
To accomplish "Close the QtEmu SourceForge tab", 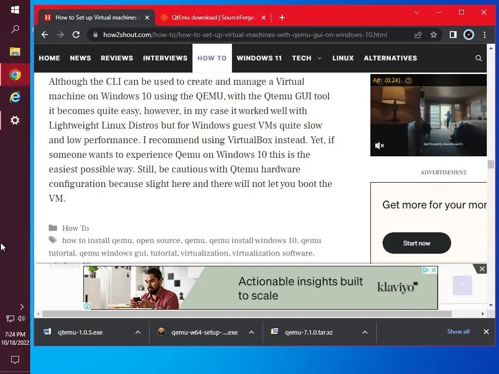I will tap(264, 18).
